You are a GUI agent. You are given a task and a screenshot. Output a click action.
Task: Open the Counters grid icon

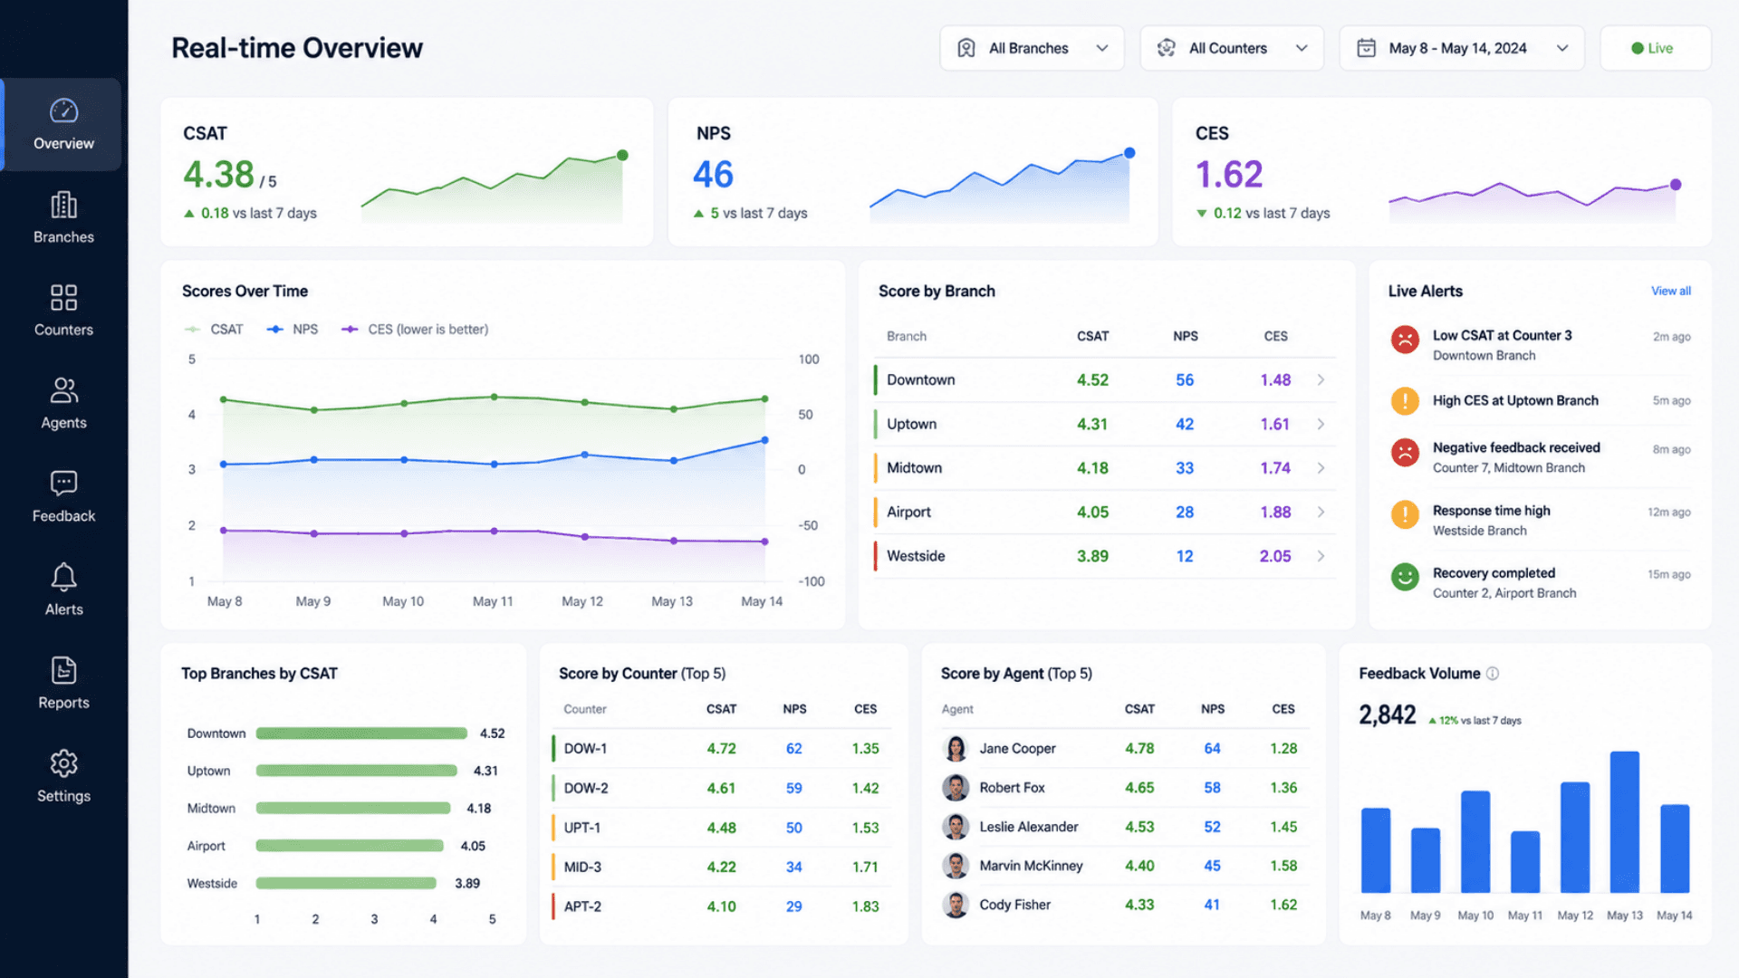63,298
